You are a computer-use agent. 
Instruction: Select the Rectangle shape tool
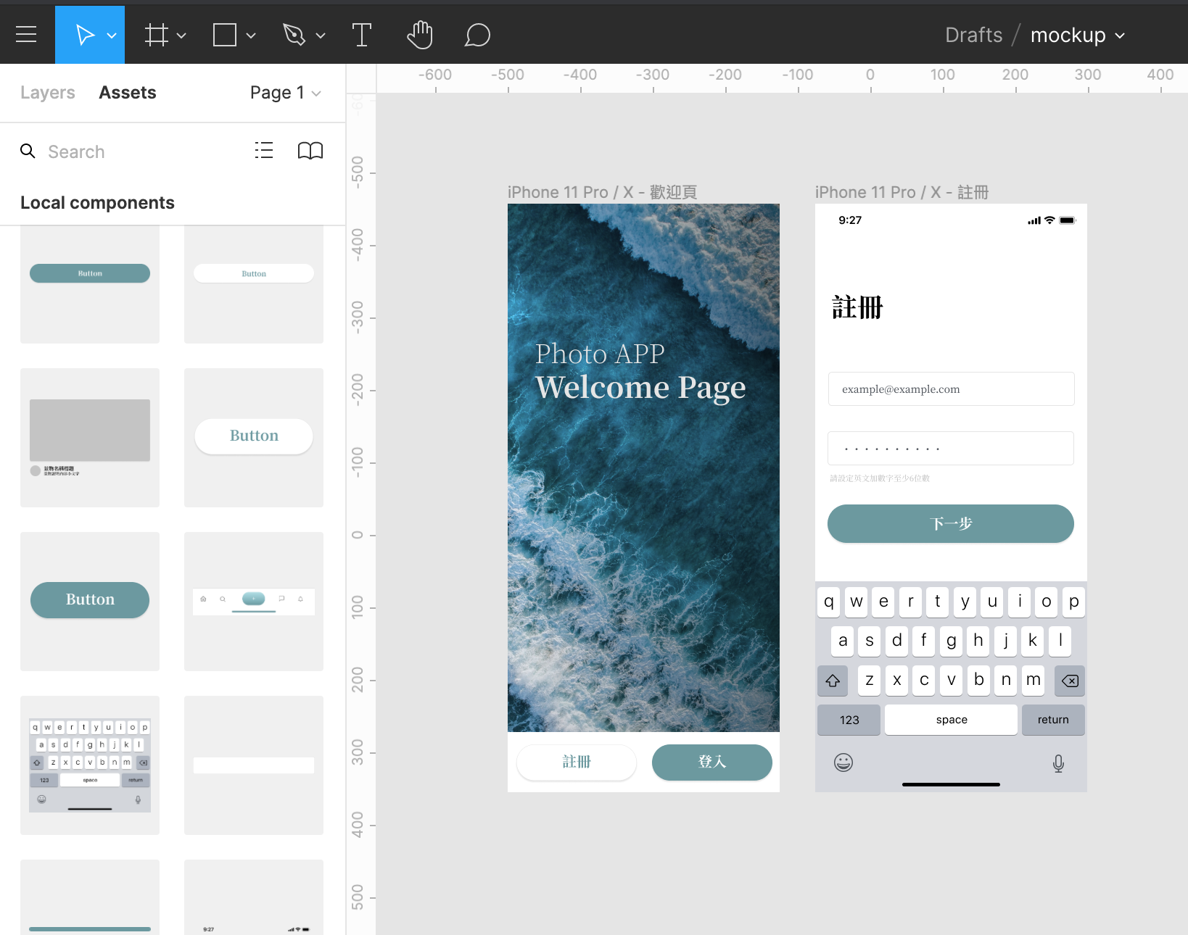coord(224,35)
